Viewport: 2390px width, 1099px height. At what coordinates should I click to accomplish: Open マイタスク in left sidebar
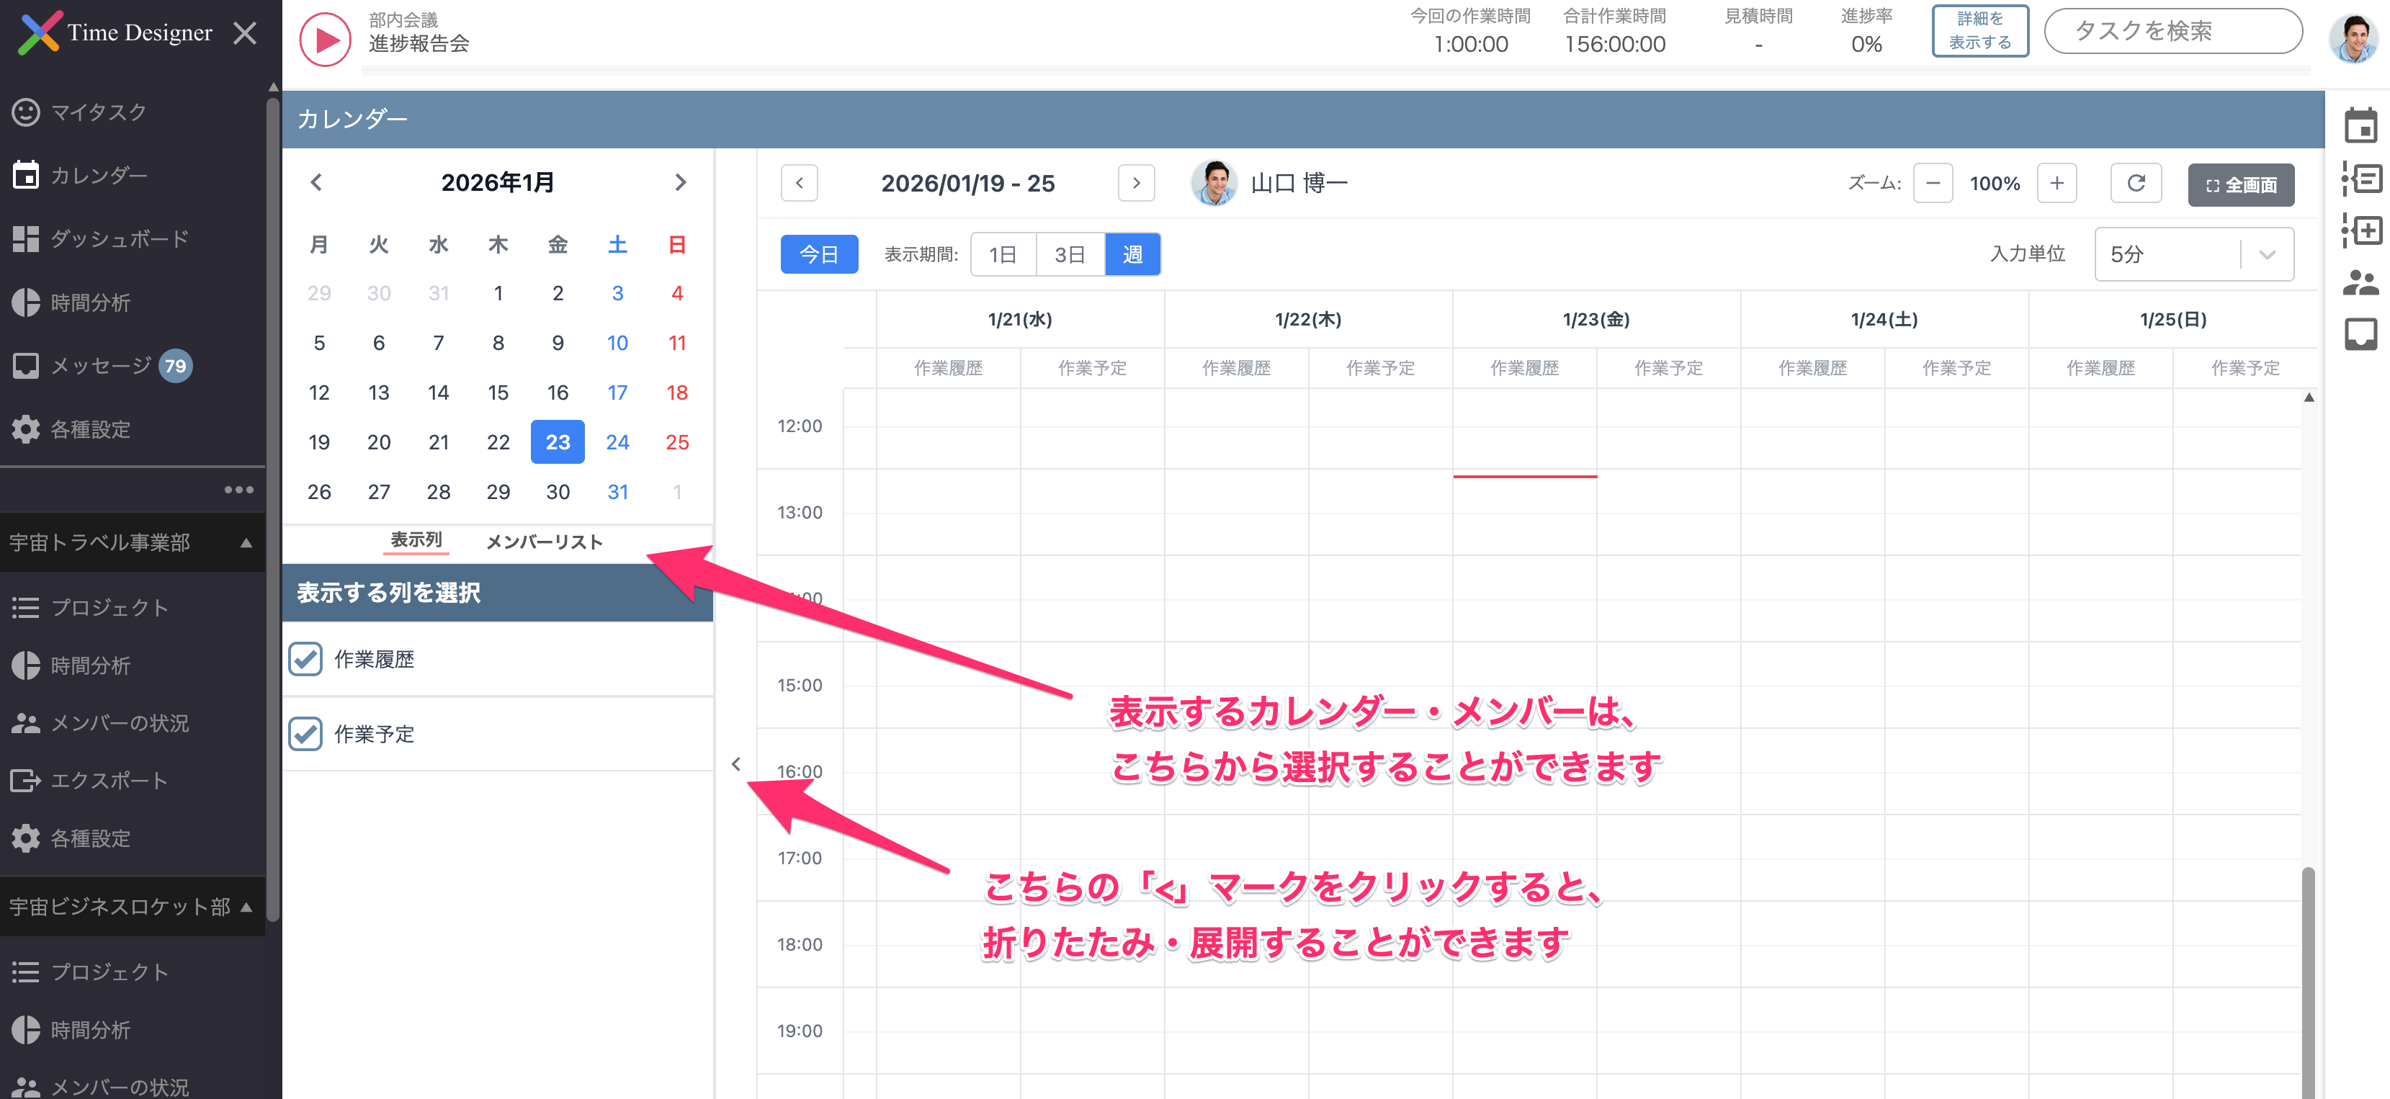tap(99, 112)
